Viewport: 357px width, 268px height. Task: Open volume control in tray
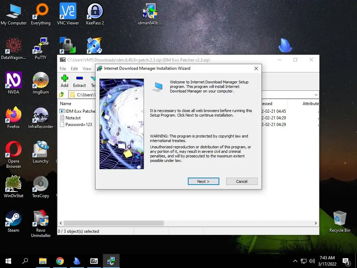[x=312, y=261]
